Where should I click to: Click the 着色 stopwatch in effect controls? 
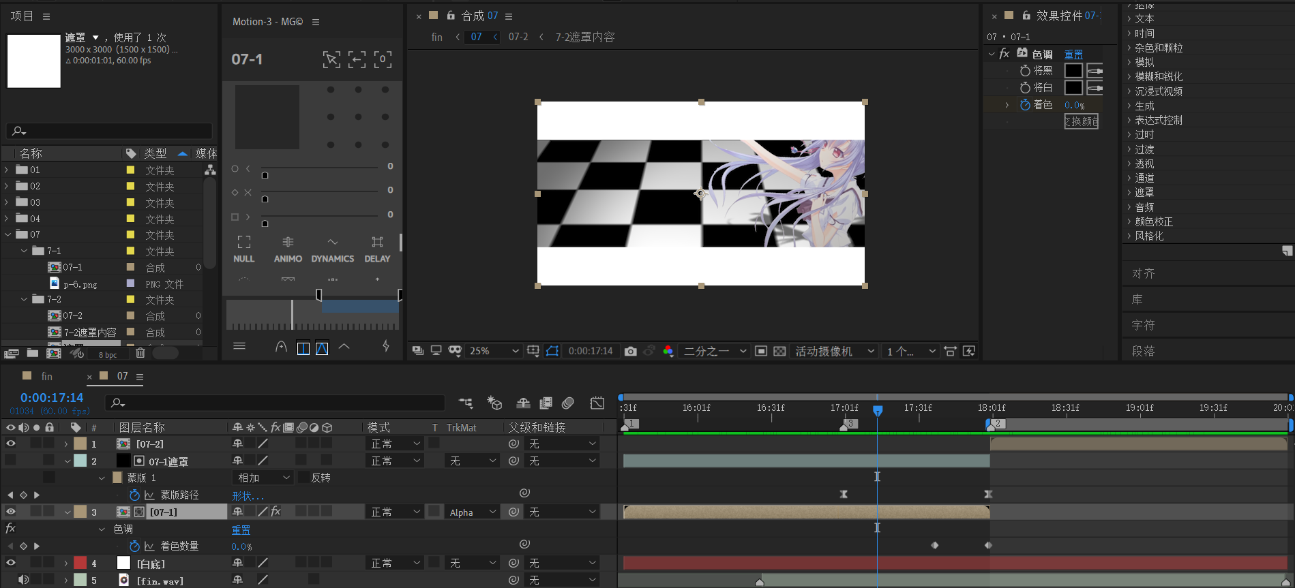[x=1025, y=105]
